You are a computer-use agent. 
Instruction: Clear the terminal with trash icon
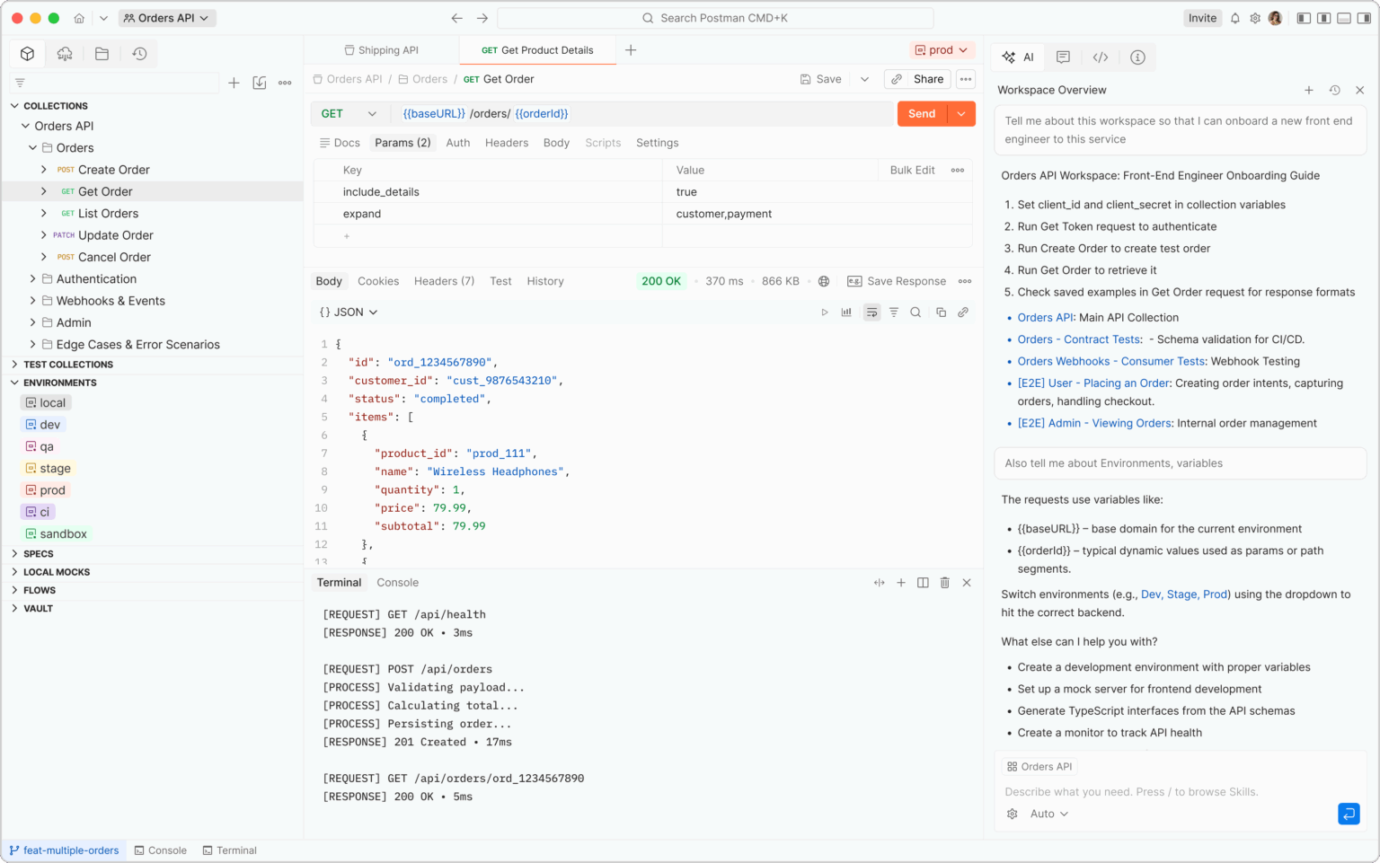pyautogui.click(x=945, y=583)
